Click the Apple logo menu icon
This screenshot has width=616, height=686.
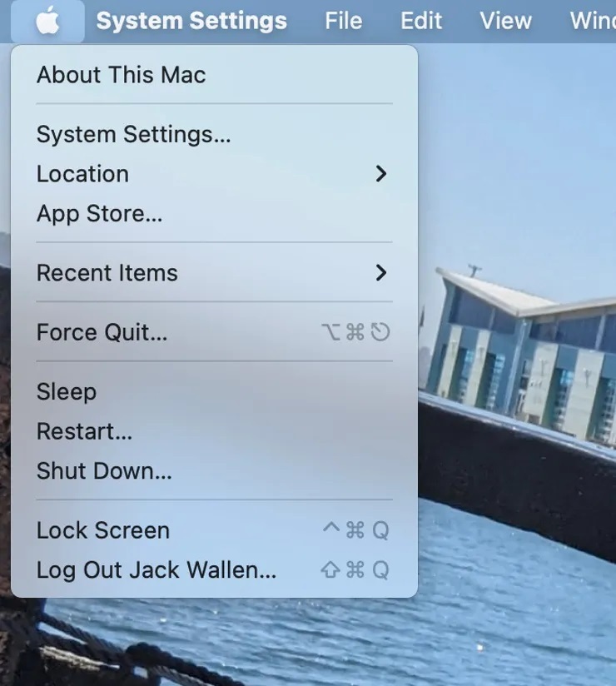(x=47, y=21)
